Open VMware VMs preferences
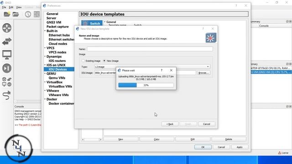This screenshot has width=292, height=164. pyautogui.click(x=58, y=95)
